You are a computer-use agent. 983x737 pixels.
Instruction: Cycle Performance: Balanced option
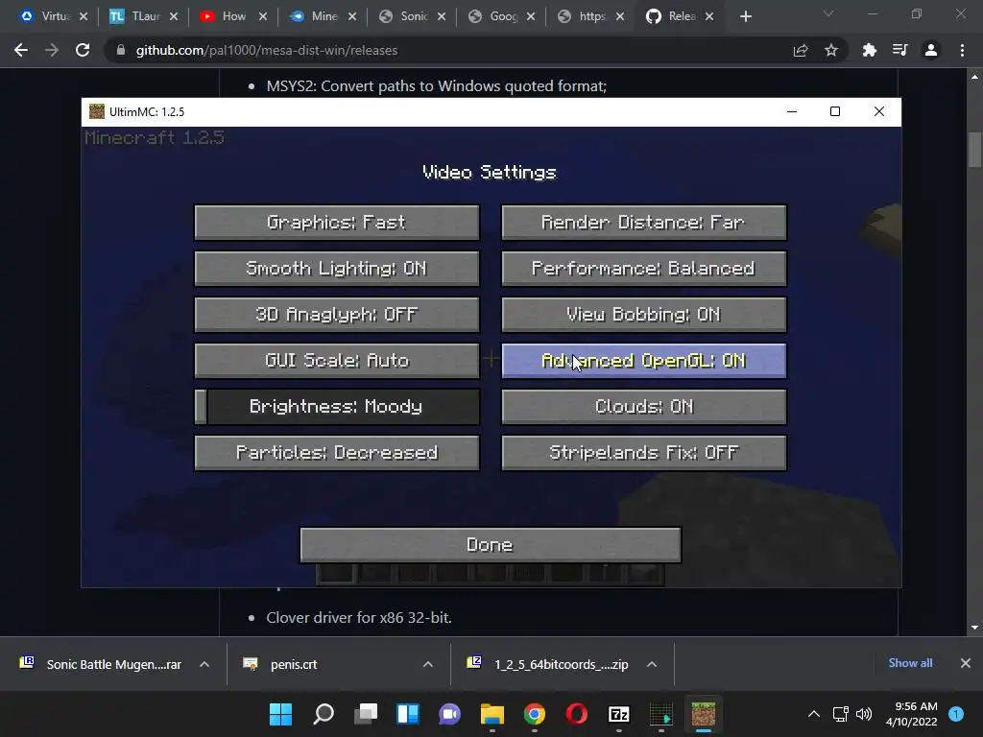644,269
